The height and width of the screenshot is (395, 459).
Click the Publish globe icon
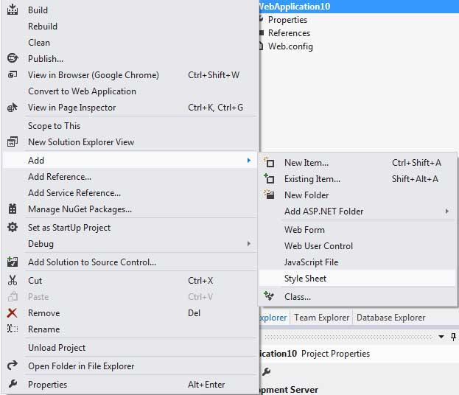tap(13, 58)
